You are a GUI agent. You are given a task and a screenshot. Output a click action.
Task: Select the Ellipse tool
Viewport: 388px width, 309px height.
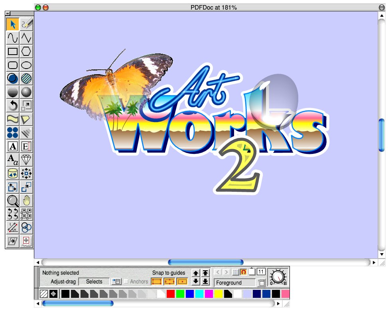26,65
